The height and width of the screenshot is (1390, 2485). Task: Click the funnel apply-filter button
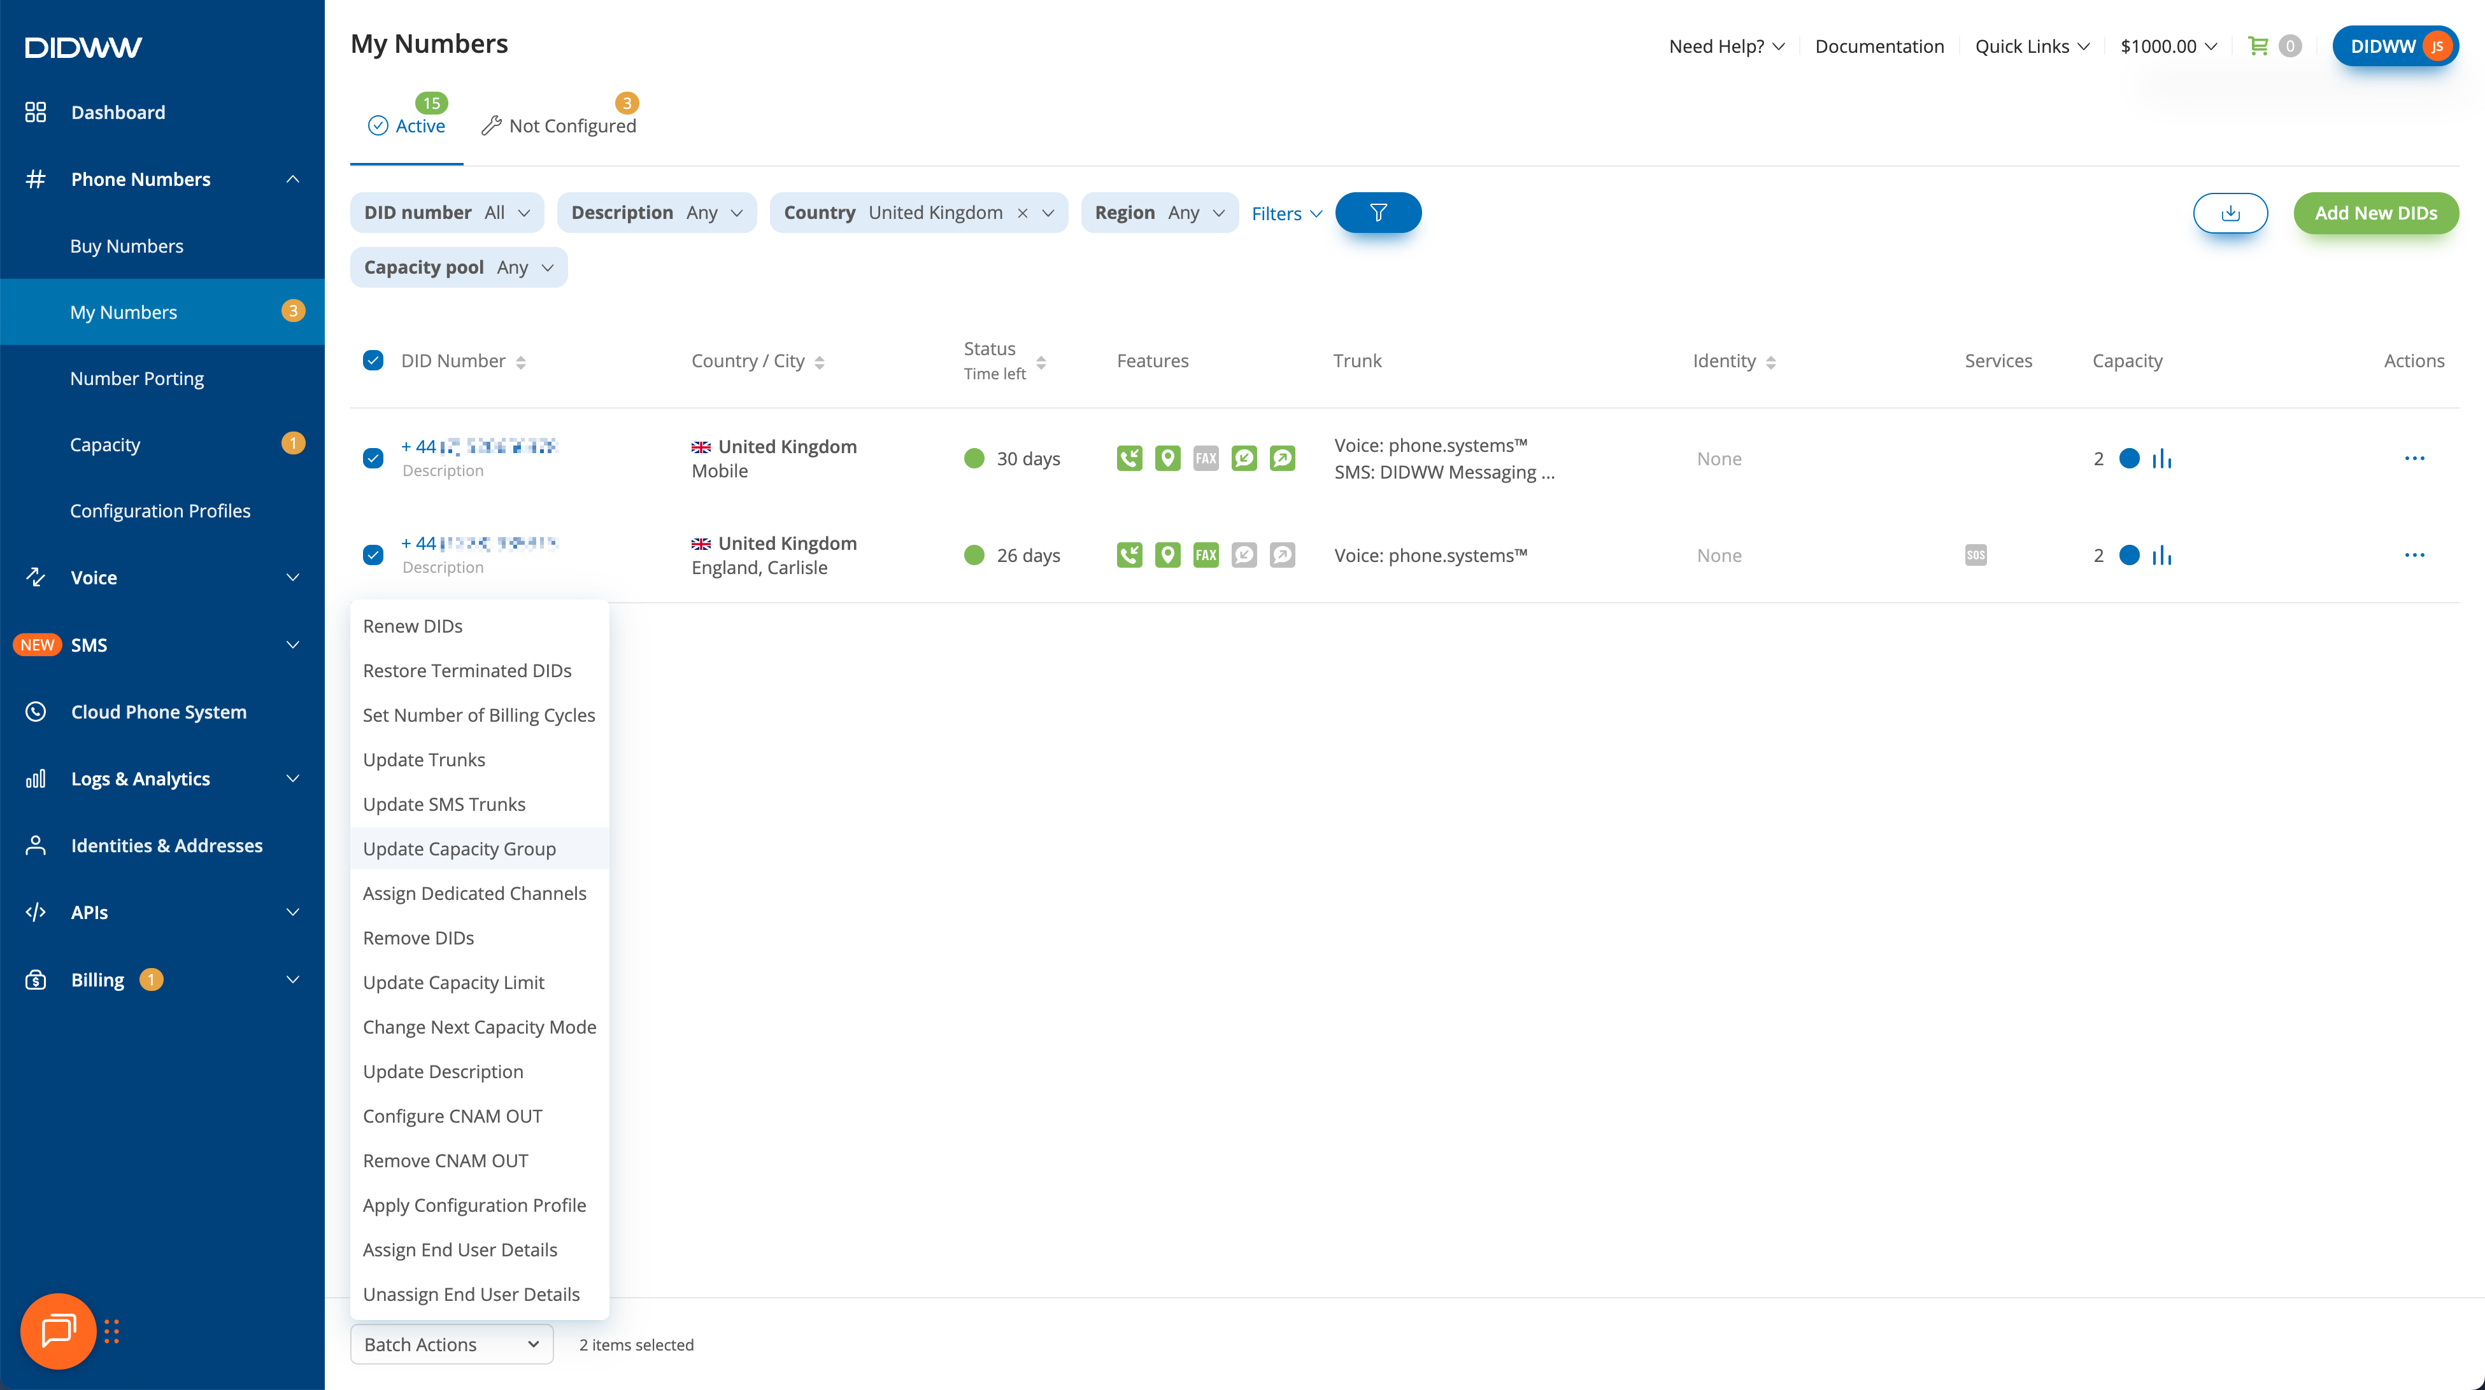(1378, 213)
